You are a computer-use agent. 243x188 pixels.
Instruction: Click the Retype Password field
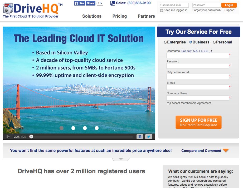198,77
